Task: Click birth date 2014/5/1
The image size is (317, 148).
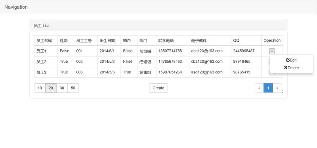Action: (107, 51)
